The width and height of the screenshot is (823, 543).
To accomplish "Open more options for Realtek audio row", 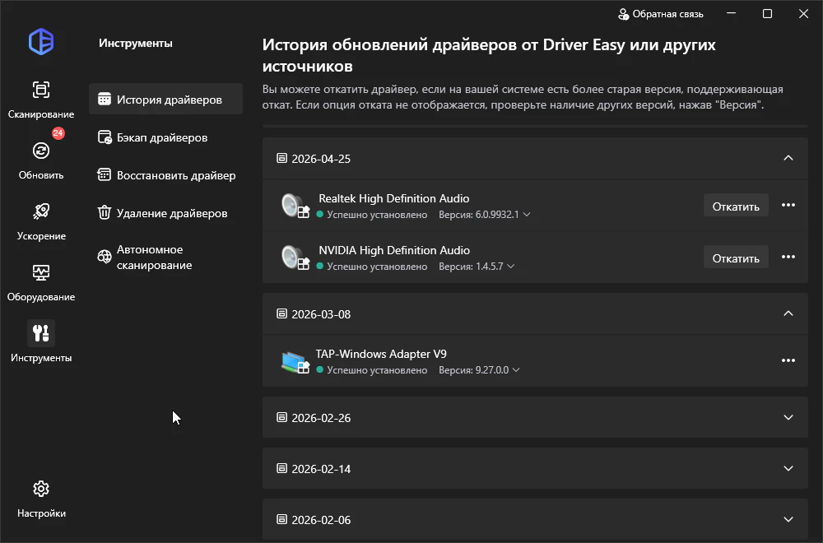I will click(788, 205).
